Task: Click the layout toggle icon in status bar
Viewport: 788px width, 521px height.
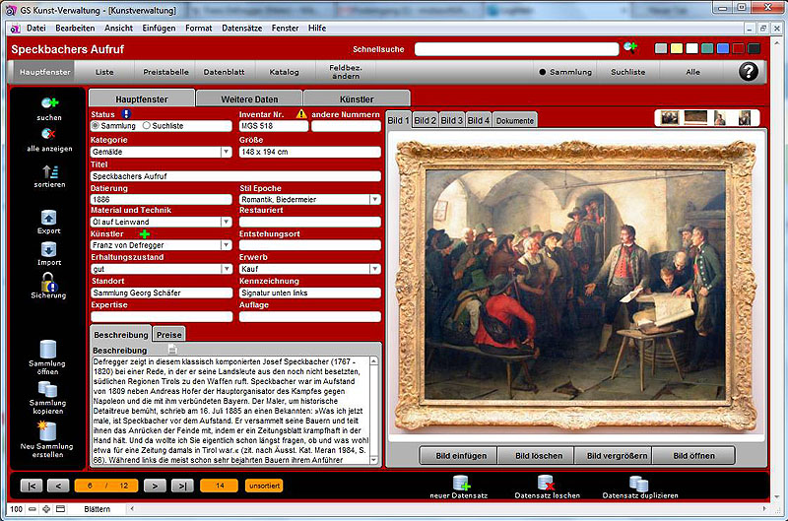Action: click(60, 509)
